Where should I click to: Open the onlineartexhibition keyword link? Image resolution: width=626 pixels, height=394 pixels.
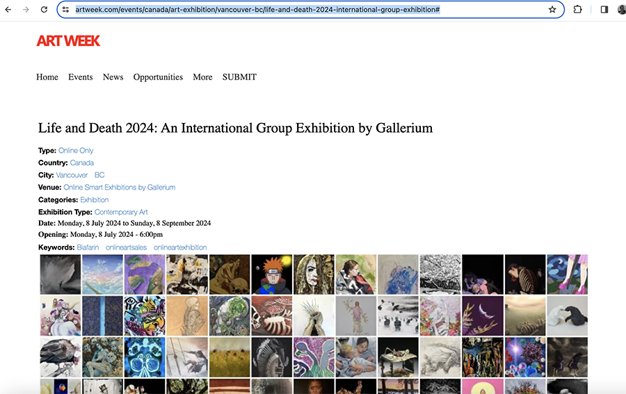click(180, 247)
